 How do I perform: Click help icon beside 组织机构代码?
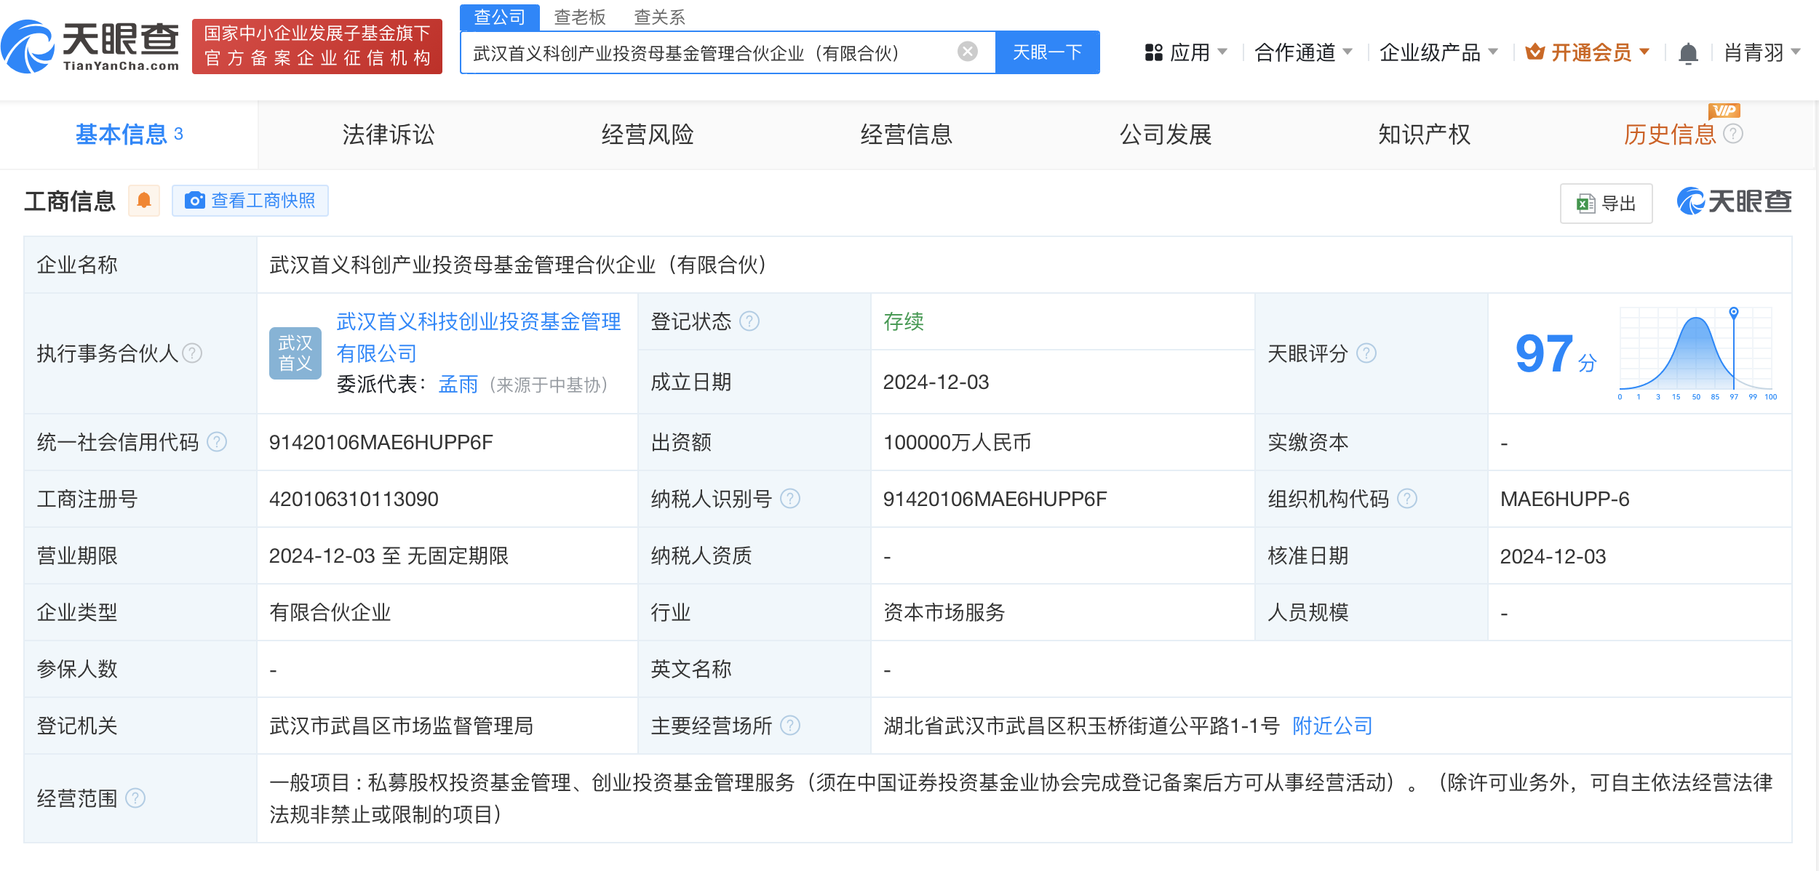(1407, 499)
